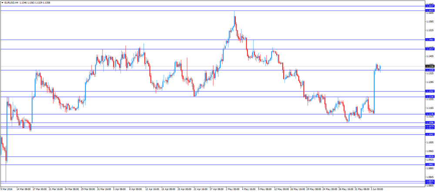Image resolution: width=435 pixels, height=192 pixels.
Task: Click the current price label 1.1358
Action: tap(430, 66)
